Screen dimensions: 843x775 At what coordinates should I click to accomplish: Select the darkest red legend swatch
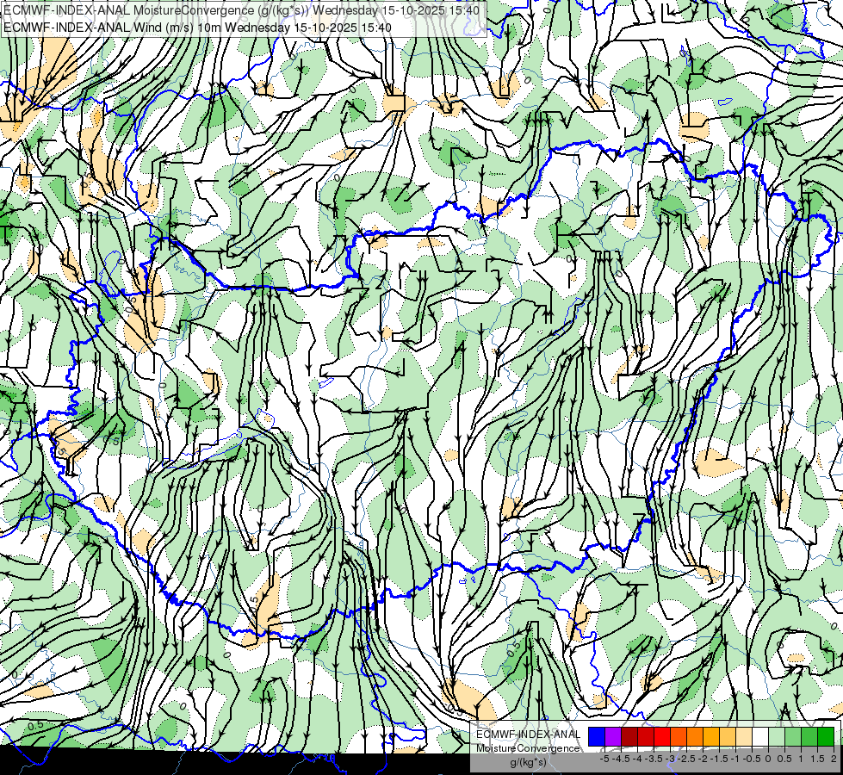(x=629, y=737)
